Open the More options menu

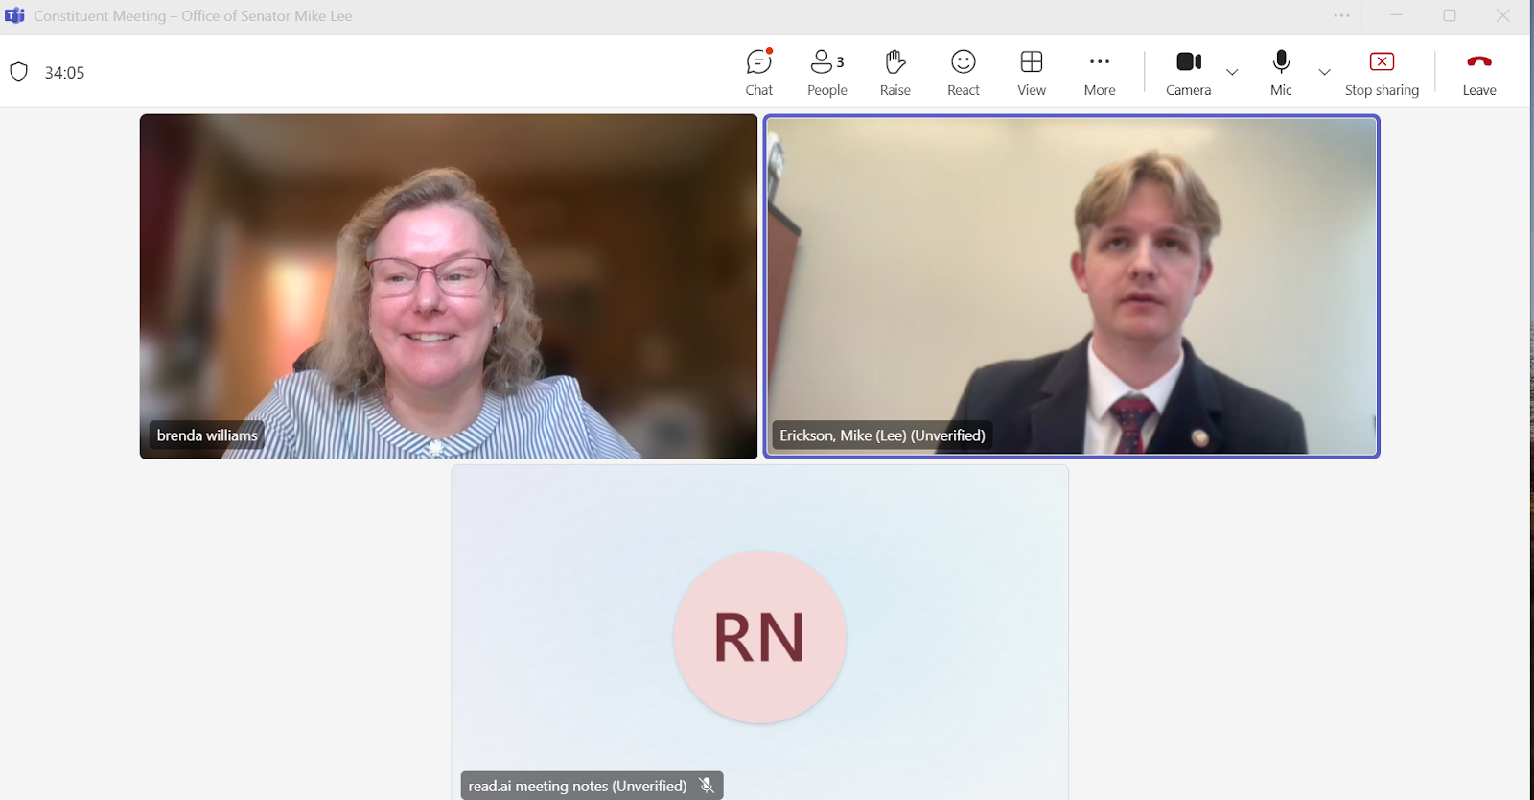[1099, 73]
